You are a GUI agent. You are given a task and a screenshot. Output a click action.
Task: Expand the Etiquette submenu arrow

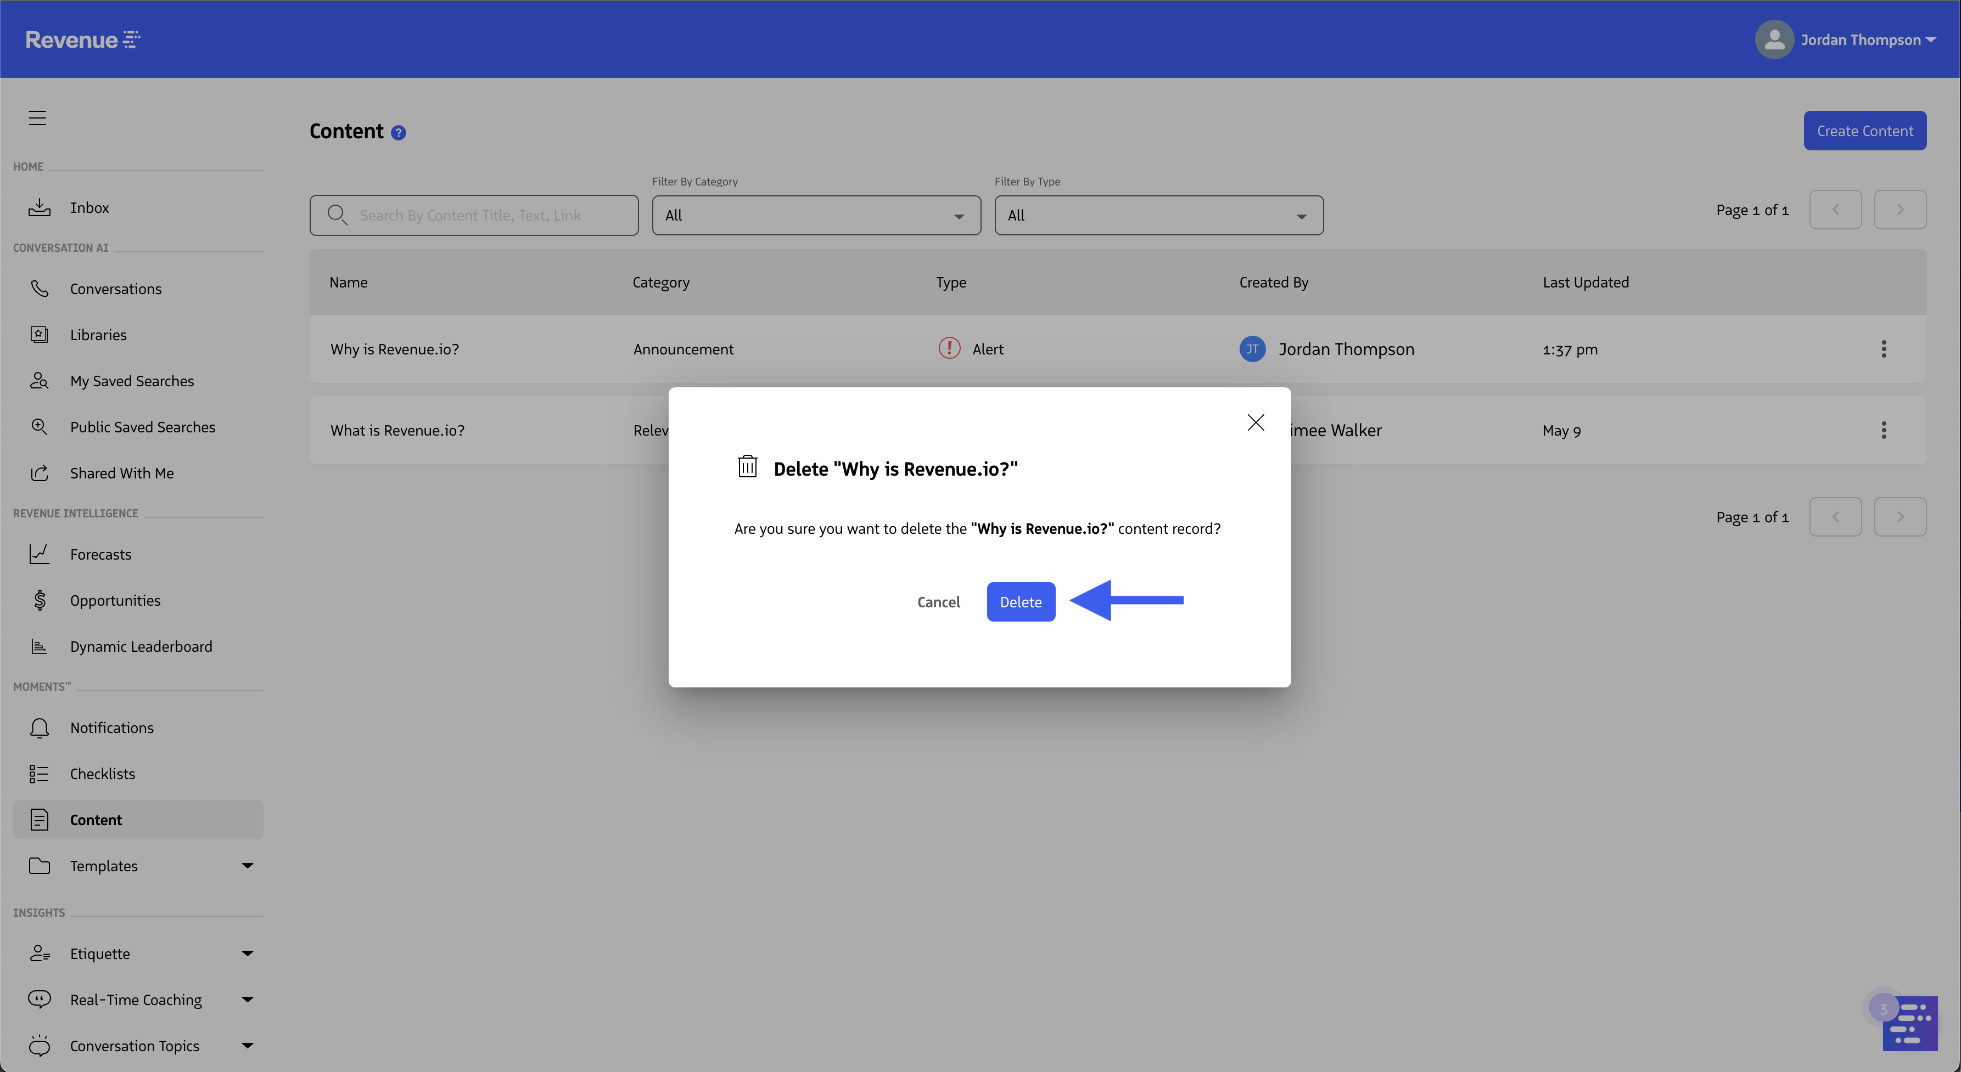click(x=248, y=953)
